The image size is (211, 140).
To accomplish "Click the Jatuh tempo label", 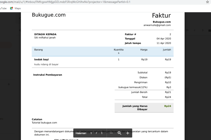I will [x=133, y=43].
